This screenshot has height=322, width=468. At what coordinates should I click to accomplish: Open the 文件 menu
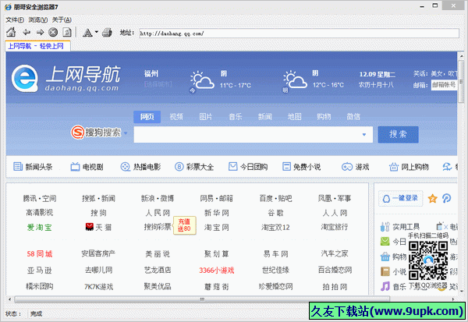click(x=15, y=19)
